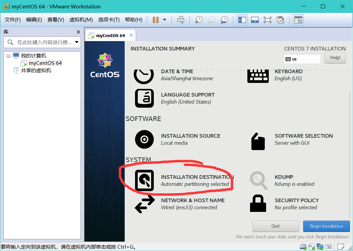Click Automatic partitioning selected text

(195, 184)
